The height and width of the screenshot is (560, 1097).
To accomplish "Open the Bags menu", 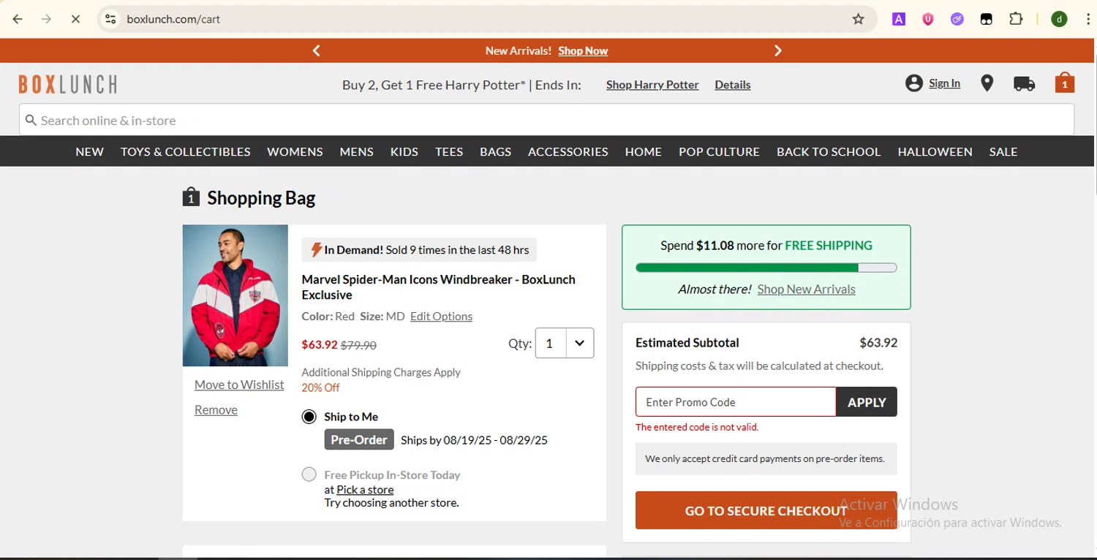I will pos(495,152).
